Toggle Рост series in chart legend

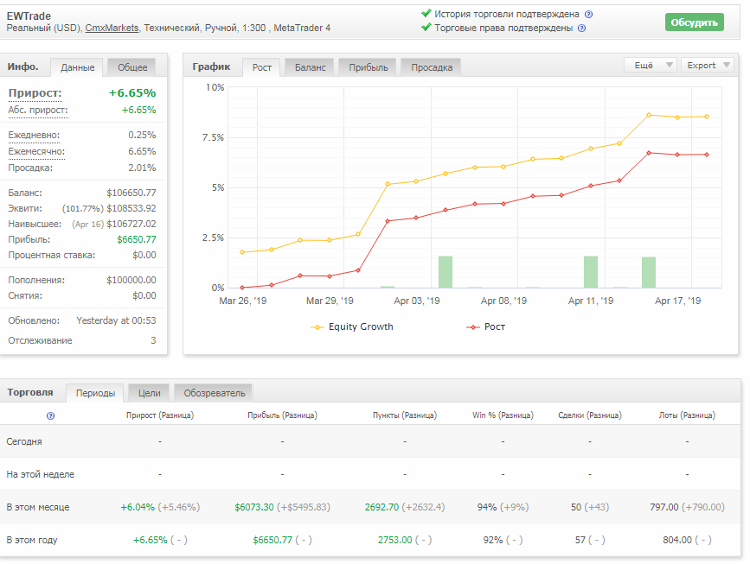[485, 327]
